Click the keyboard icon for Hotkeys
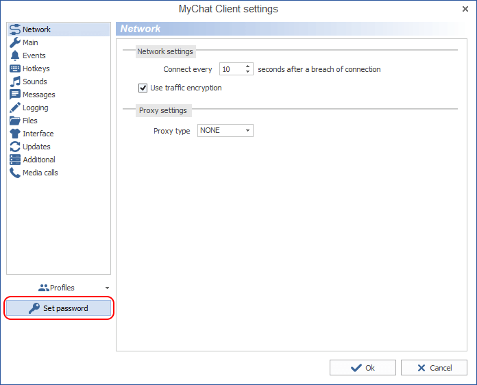Image resolution: width=477 pixels, height=385 pixels. click(x=15, y=69)
